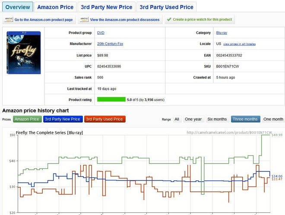Toggle the red 3rd Party Used Price series
The height and width of the screenshot is (215, 285).
(x=105, y=119)
